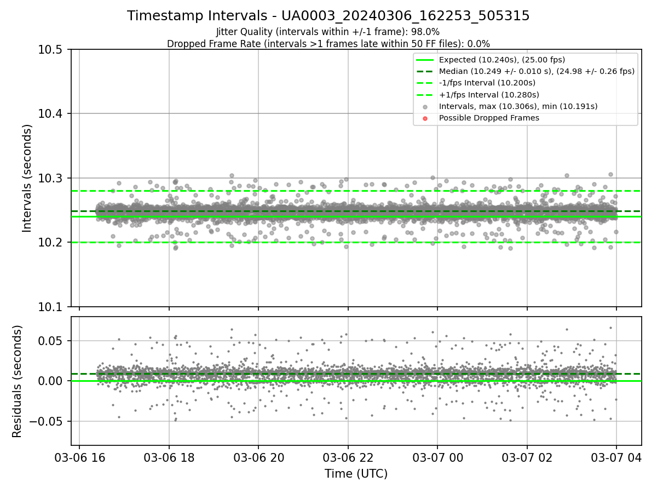Screen dimensions: 657x493
Task: Click the red dot marker in legend
Action: [x=425, y=118]
